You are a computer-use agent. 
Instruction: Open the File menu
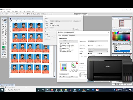pos(1,11)
